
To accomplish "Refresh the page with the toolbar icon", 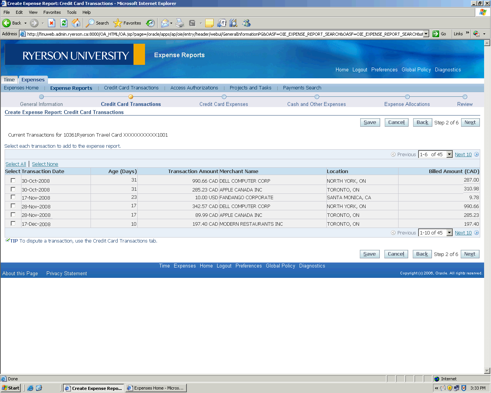I will pyautogui.click(x=64, y=23).
